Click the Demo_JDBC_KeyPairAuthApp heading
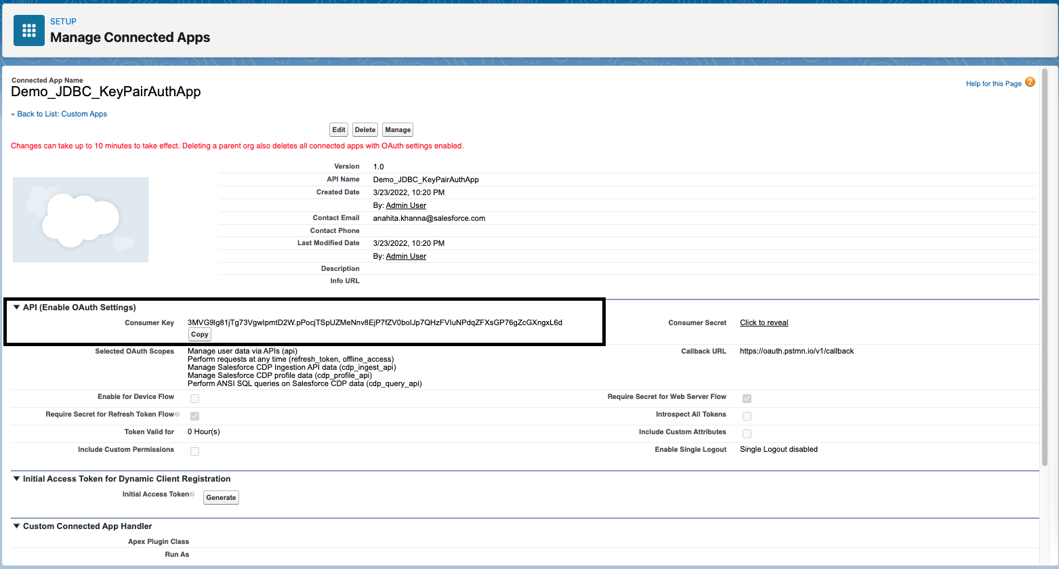The width and height of the screenshot is (1059, 569). pos(106,91)
